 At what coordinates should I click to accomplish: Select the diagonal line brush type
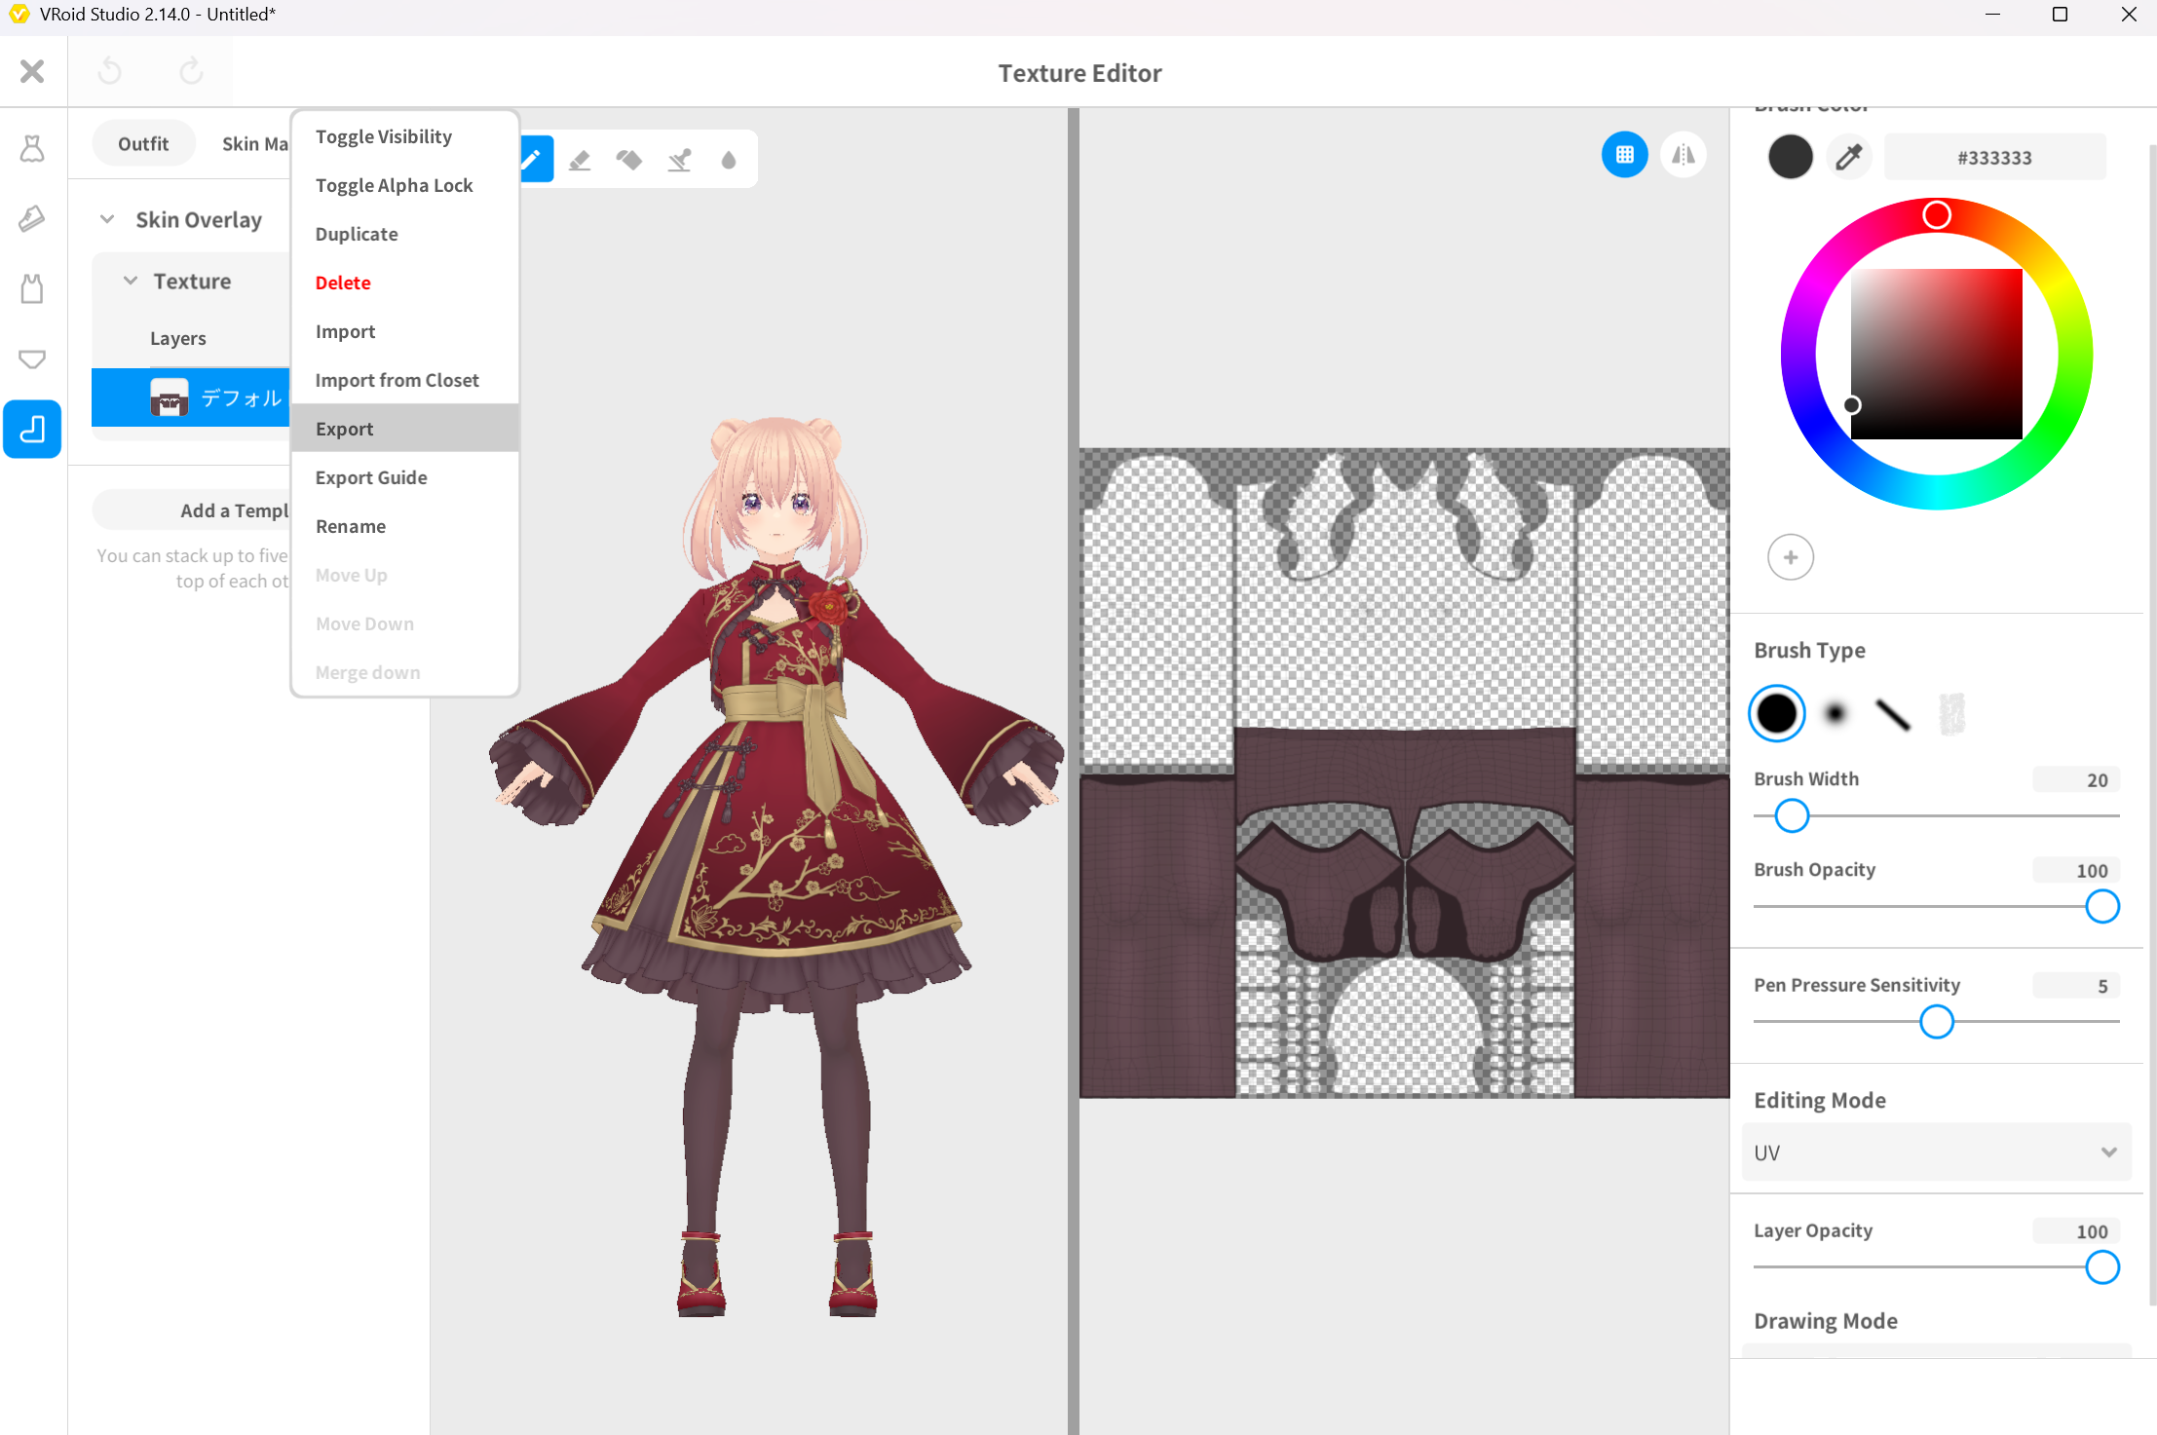pos(1893,714)
